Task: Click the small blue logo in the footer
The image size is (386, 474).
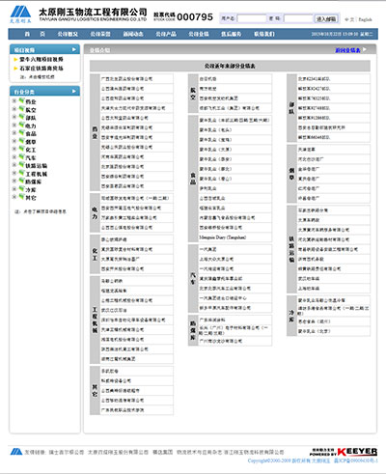Action: pos(16,452)
